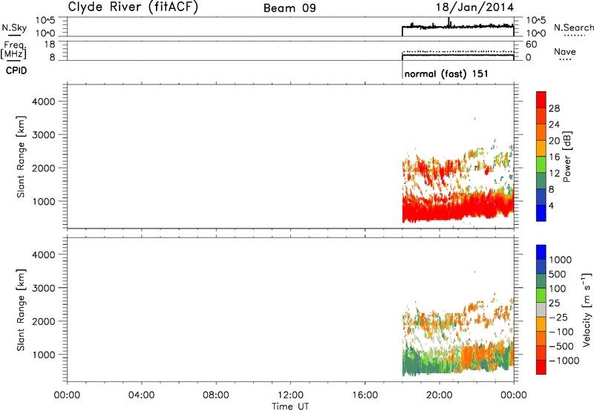Select Velocity colorbar segment between 500 and 1000
This screenshot has height=411, width=594.
pos(541,267)
